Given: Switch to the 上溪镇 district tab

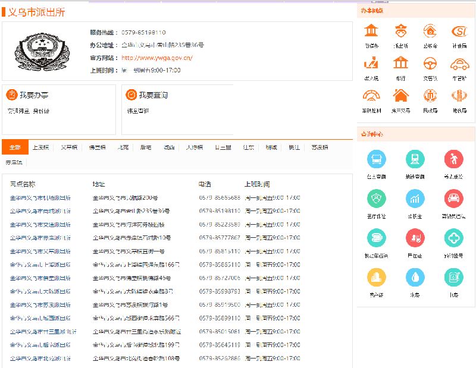Looking at the screenshot, I should pyautogui.click(x=40, y=147).
